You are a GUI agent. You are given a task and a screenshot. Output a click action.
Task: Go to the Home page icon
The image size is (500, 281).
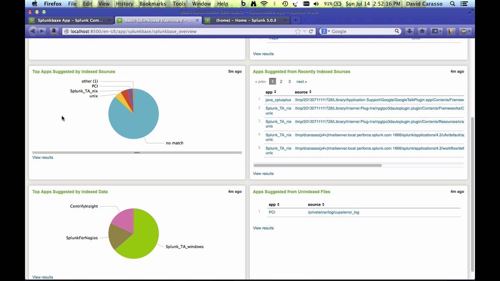point(422,31)
